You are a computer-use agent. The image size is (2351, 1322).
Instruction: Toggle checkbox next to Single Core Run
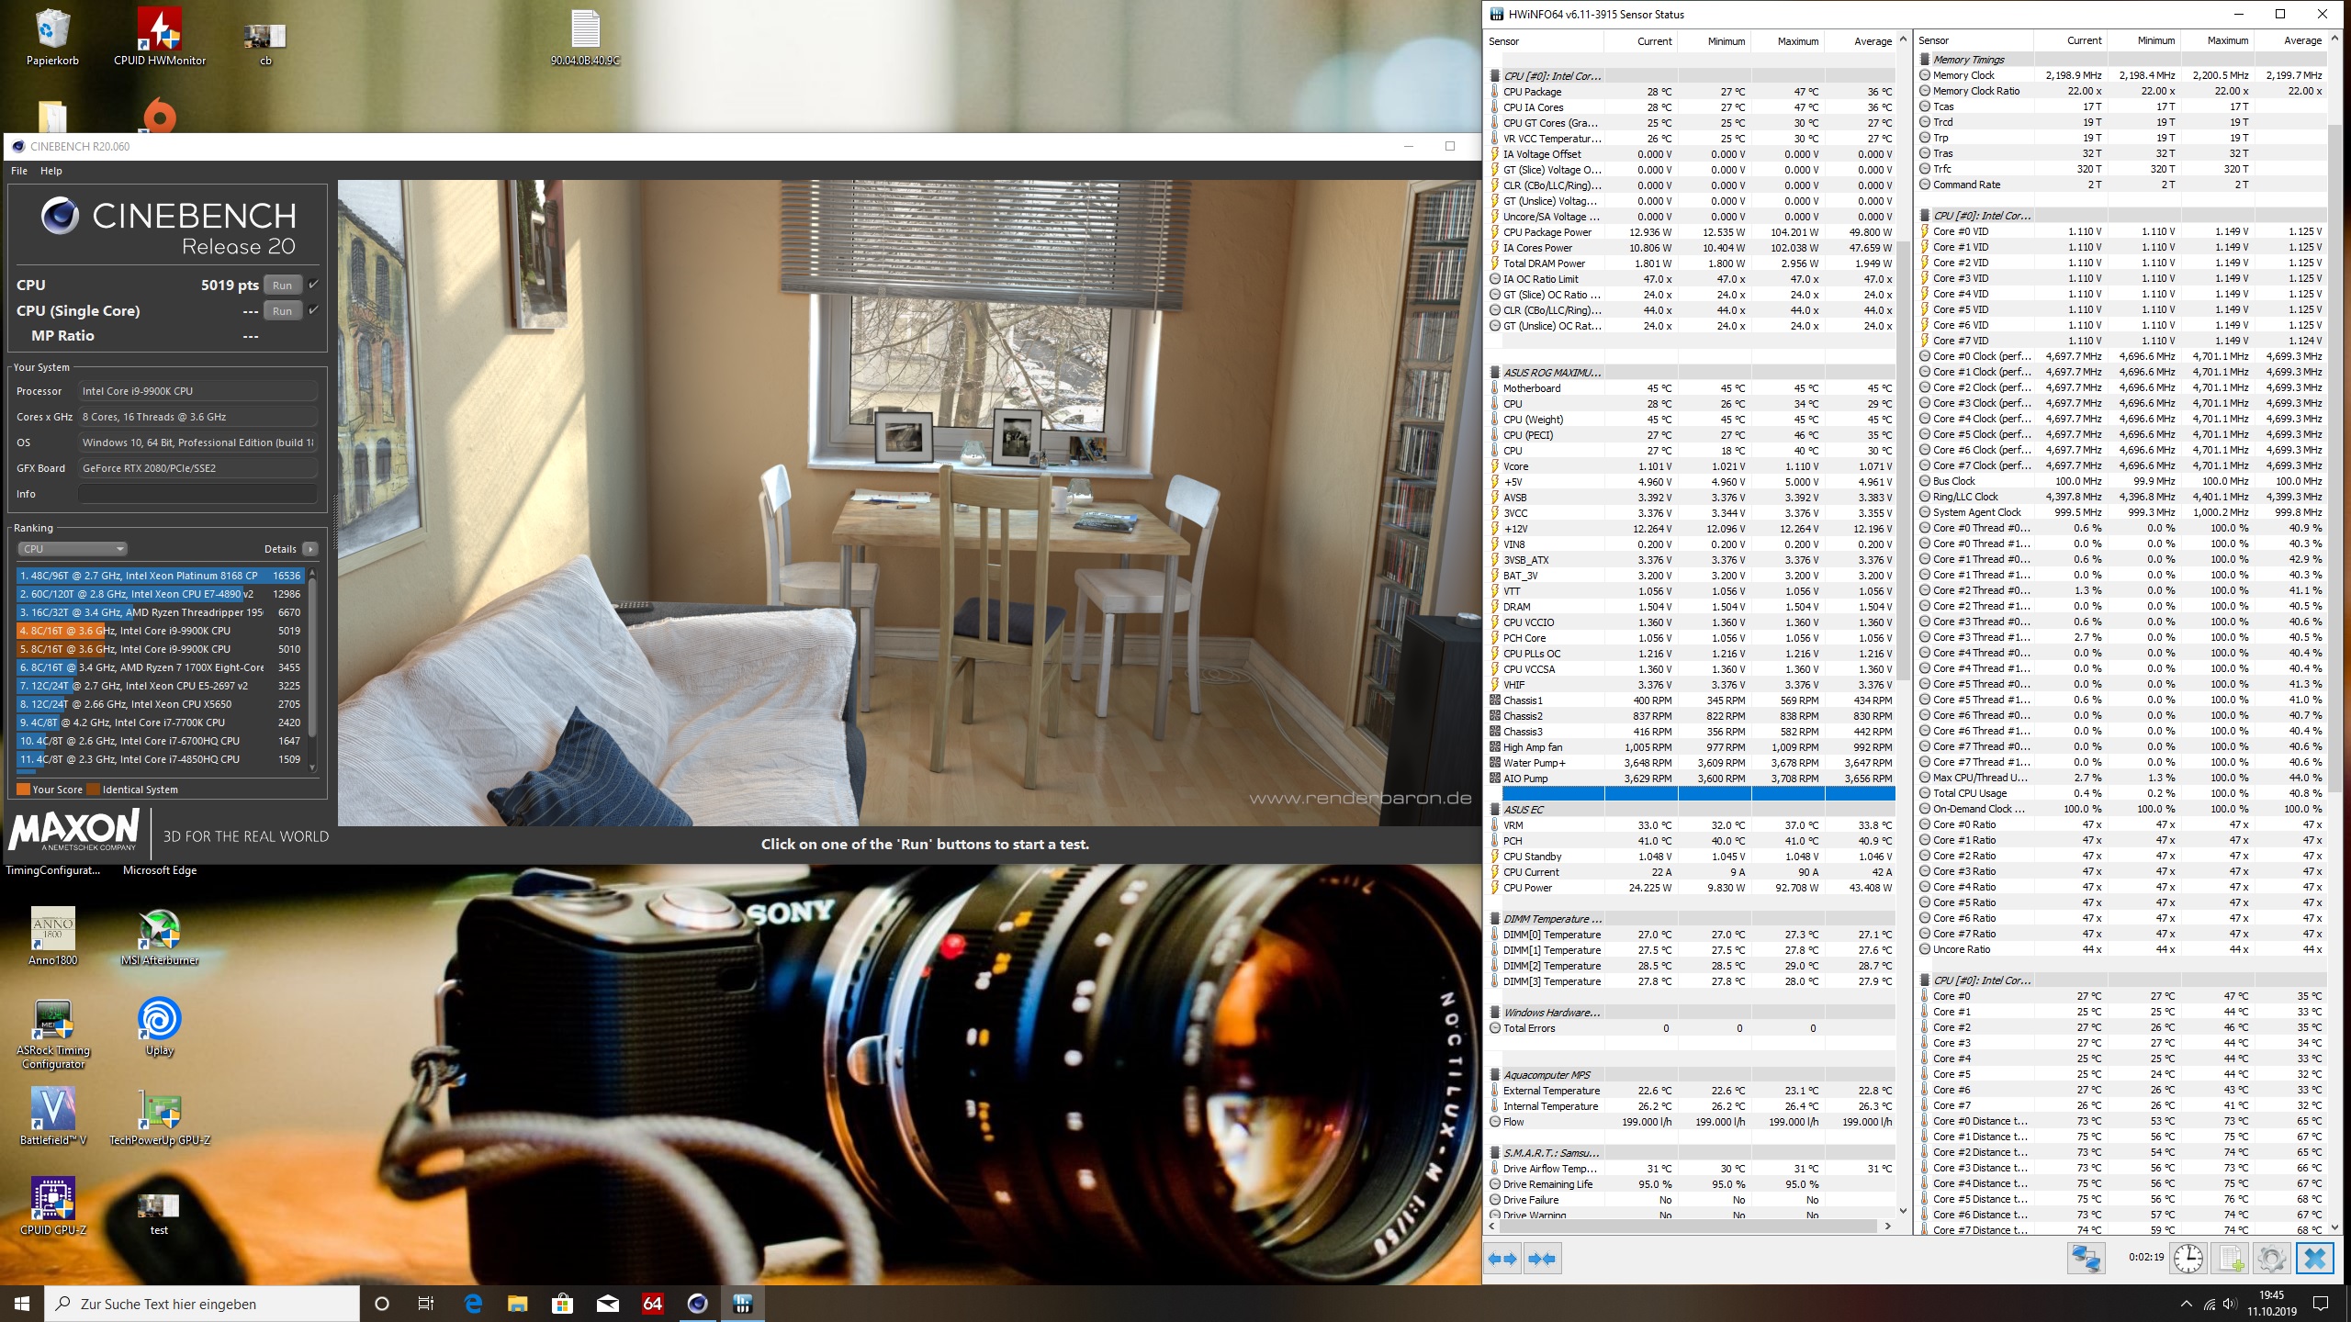pyautogui.click(x=314, y=310)
